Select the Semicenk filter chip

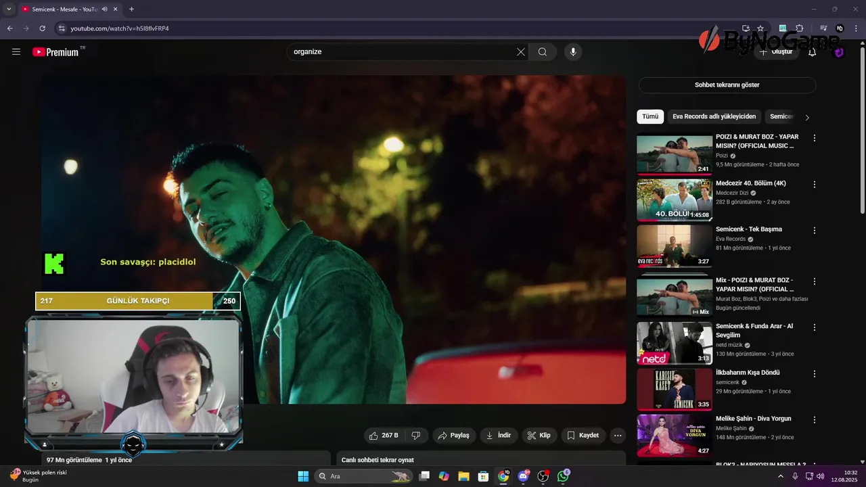coord(781,116)
